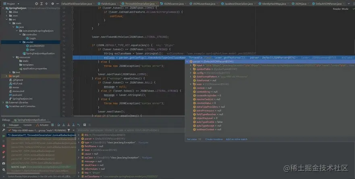The height and width of the screenshot is (179, 355).
Task: Open thread selector dropdown arrow
Action: click(x=74, y=130)
